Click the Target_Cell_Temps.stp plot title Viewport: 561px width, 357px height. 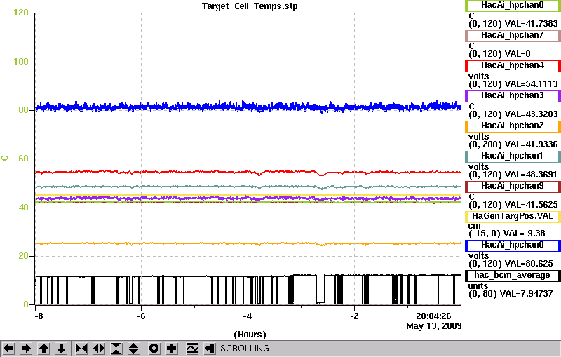(250, 6)
